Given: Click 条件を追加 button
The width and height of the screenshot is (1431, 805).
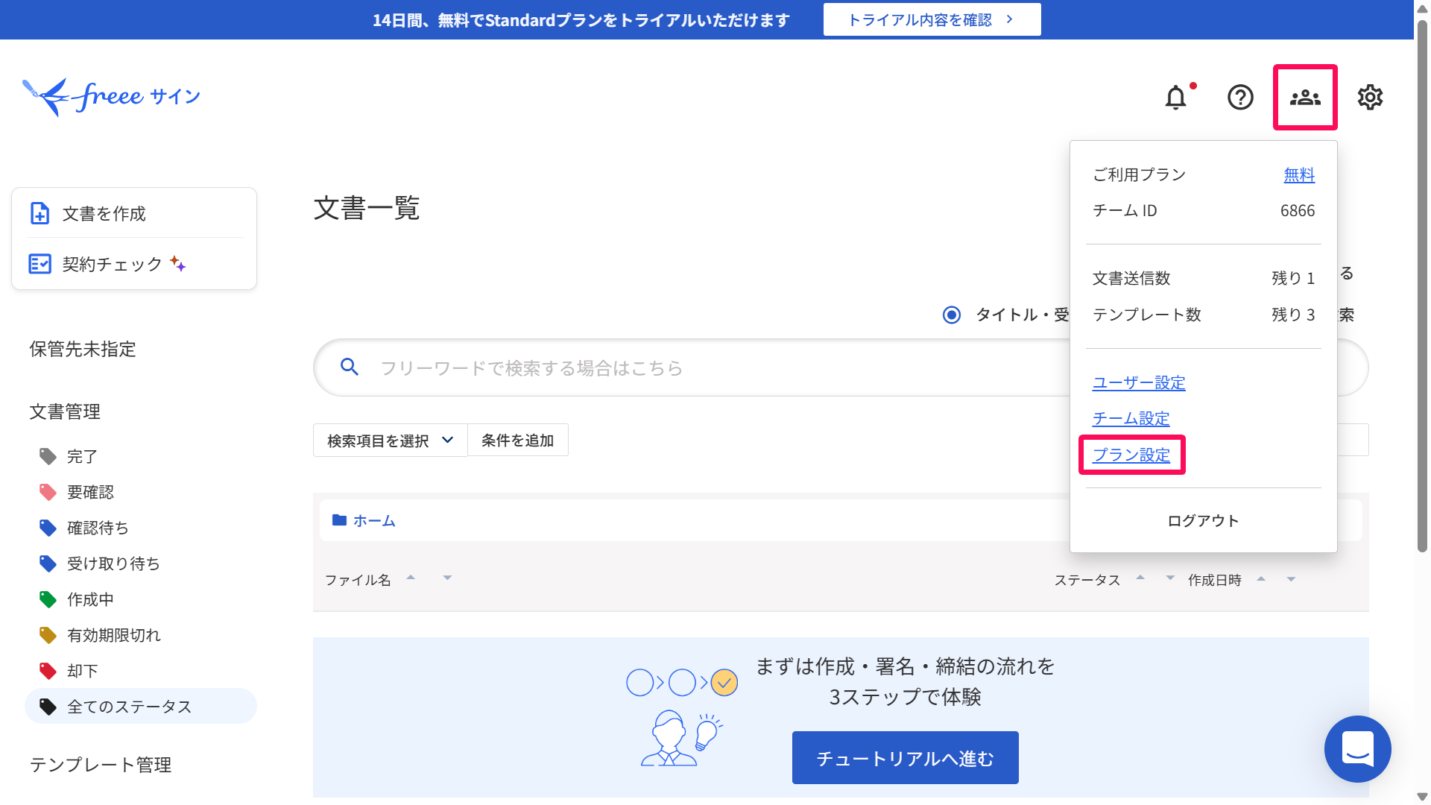Looking at the screenshot, I should (518, 440).
